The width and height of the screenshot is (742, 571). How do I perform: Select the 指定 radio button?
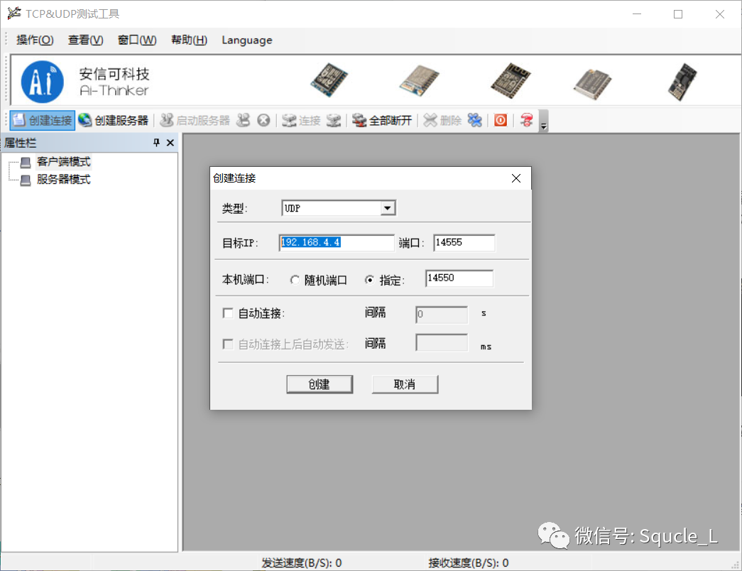(370, 281)
